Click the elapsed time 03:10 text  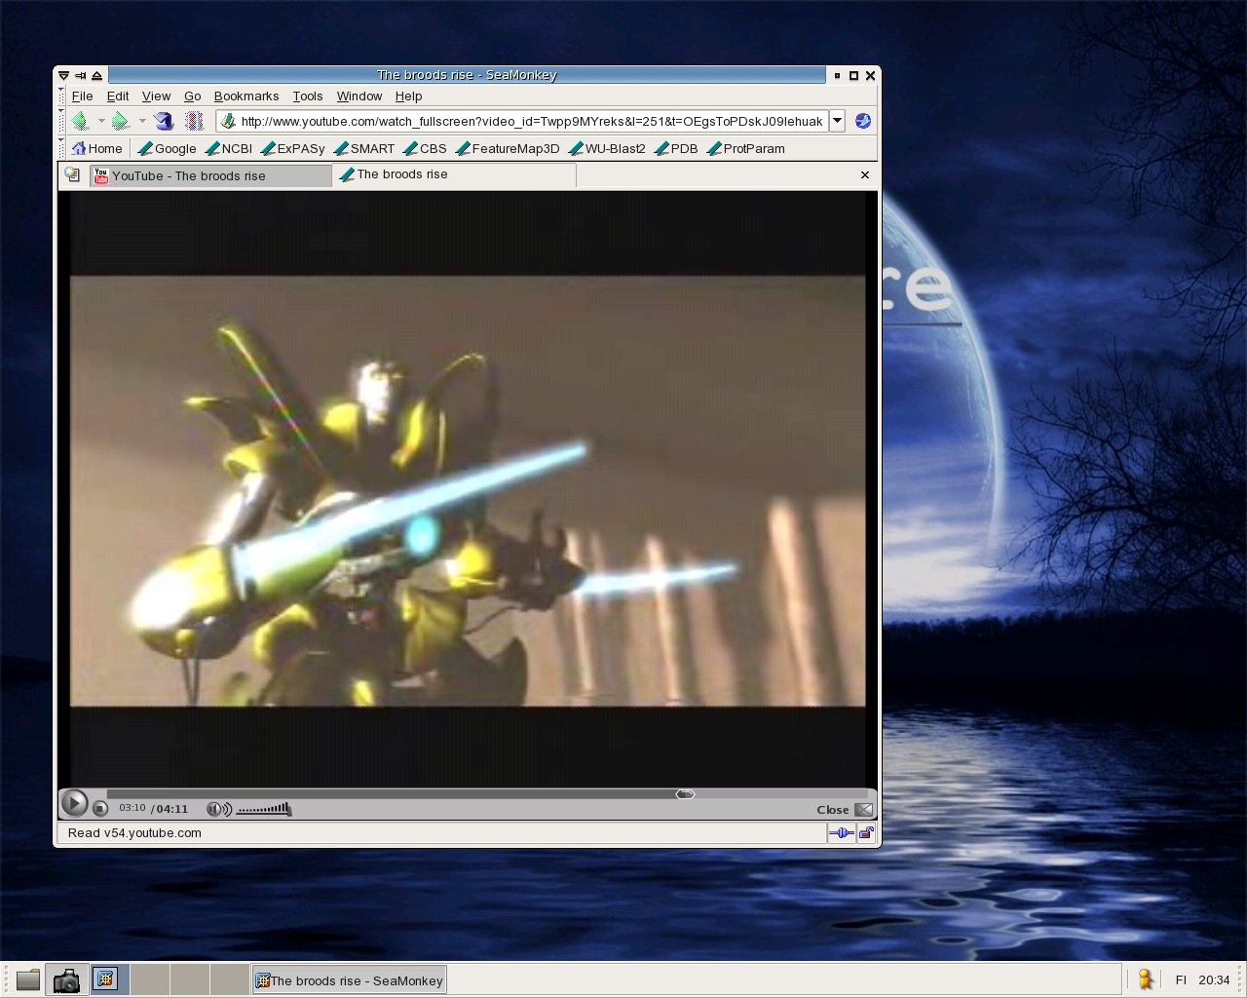point(132,808)
